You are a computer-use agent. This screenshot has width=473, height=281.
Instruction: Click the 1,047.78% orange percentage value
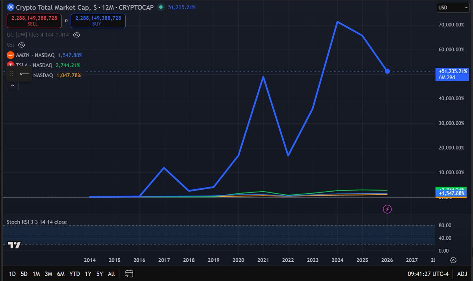[x=68, y=75]
